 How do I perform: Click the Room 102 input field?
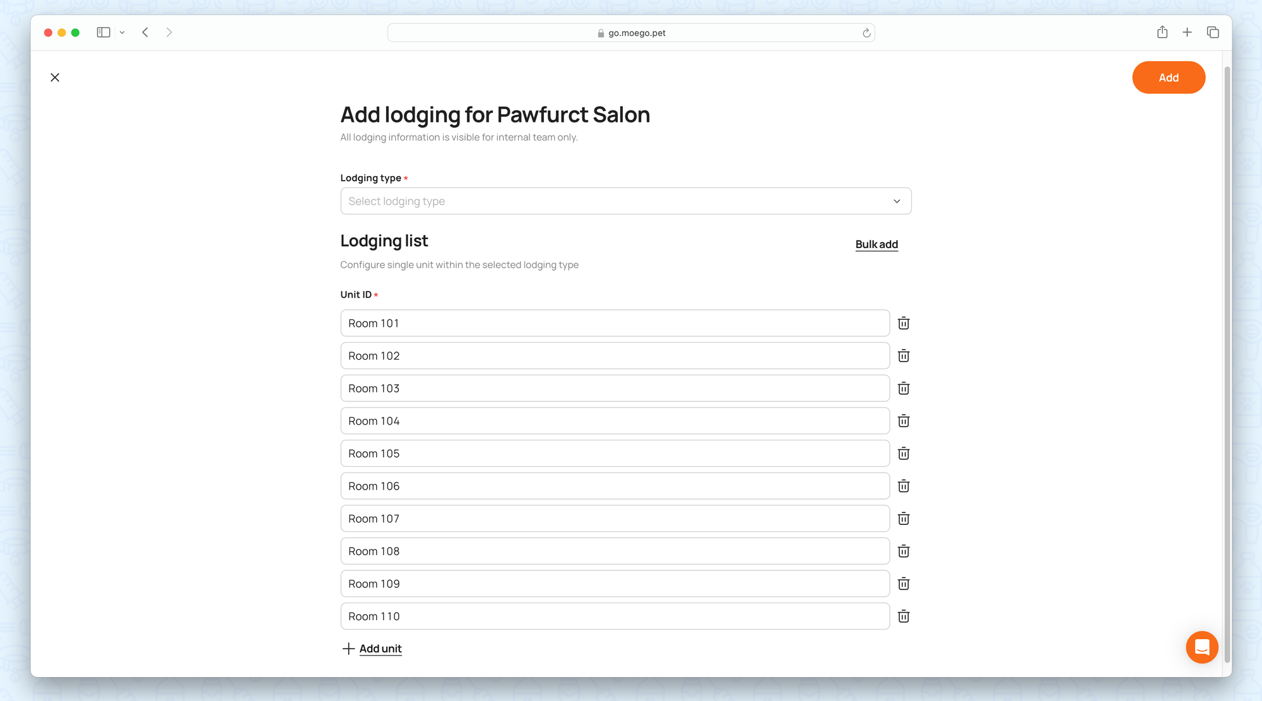coord(615,356)
